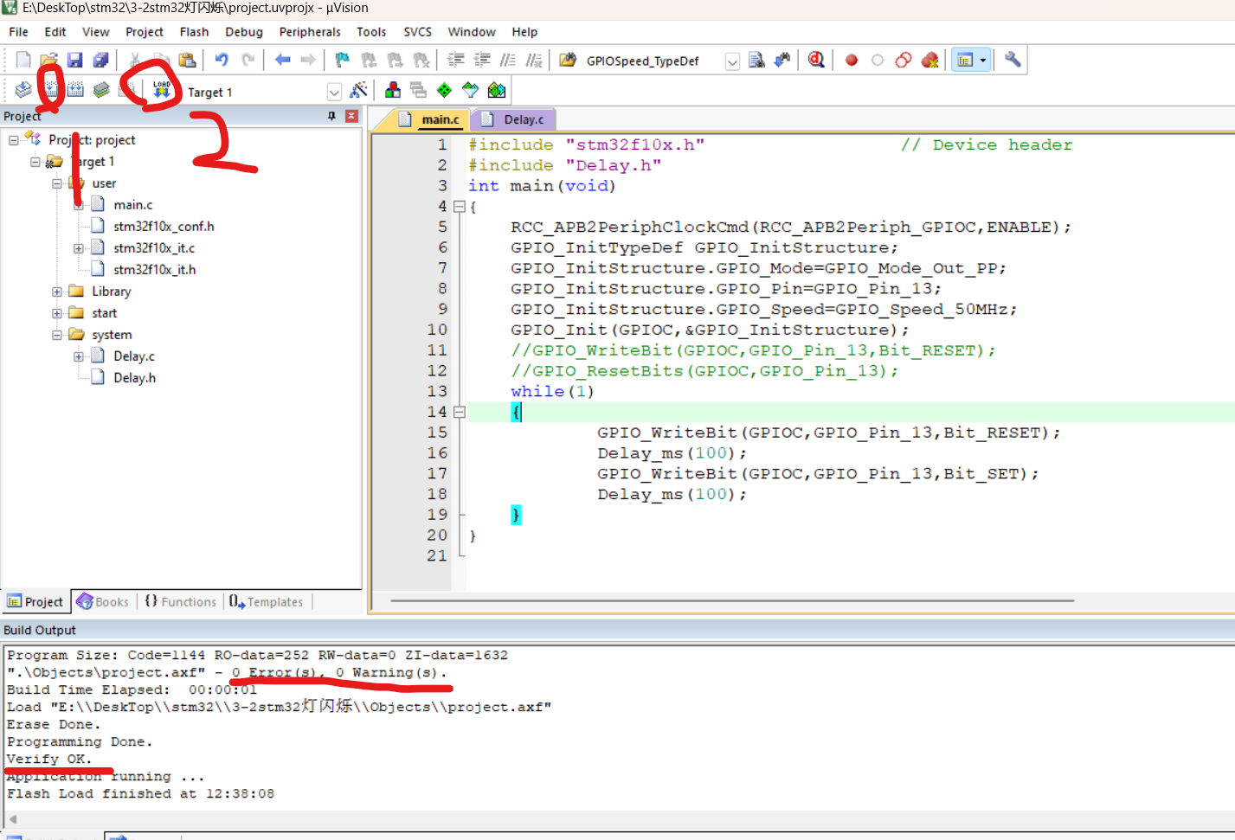
Task: Switch to the Books panel tab
Action: [x=103, y=601]
